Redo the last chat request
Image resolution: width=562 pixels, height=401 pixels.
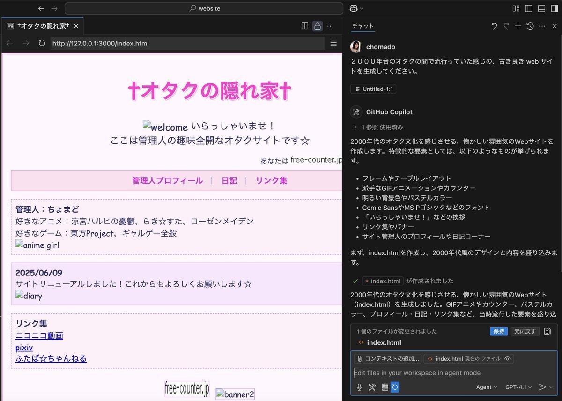(x=506, y=26)
